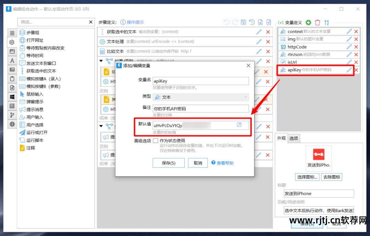Select the 弹窗提示 action
The height and width of the screenshot is (236, 370).
coord(32,102)
